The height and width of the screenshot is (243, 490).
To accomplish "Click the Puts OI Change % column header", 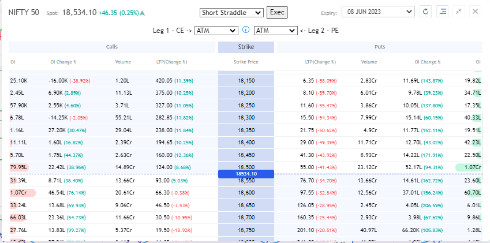I will [428, 62].
